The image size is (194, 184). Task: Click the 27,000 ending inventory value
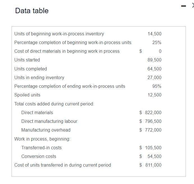[154, 77]
